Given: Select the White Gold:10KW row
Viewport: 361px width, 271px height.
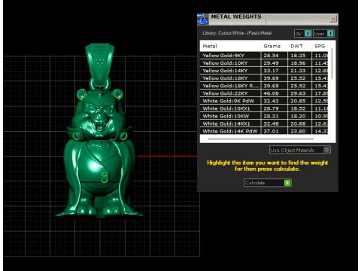Looking at the screenshot, I should click(x=264, y=116).
